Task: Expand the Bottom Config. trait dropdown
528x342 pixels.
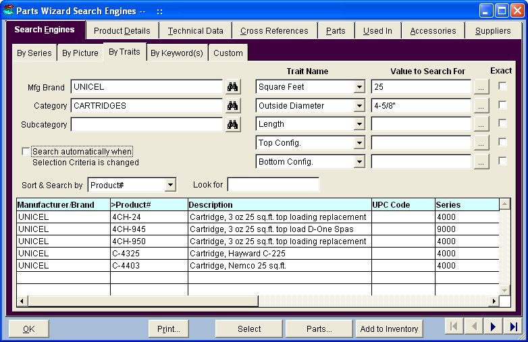Action: [359, 162]
